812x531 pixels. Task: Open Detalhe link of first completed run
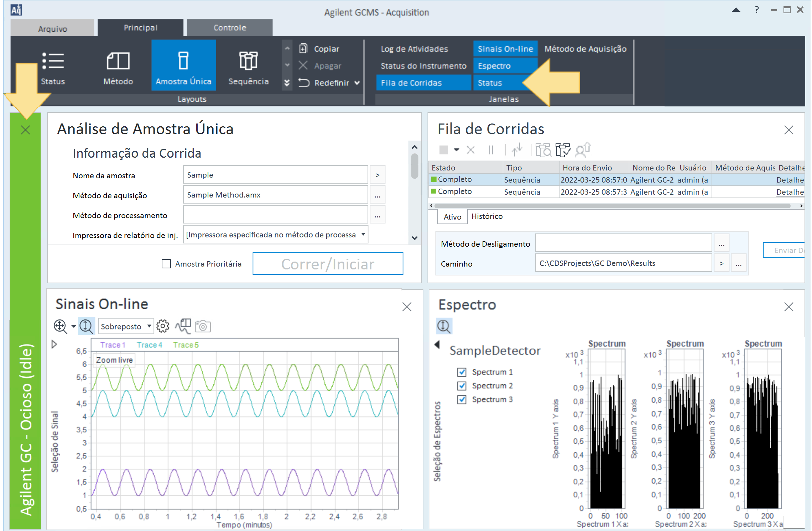click(790, 180)
